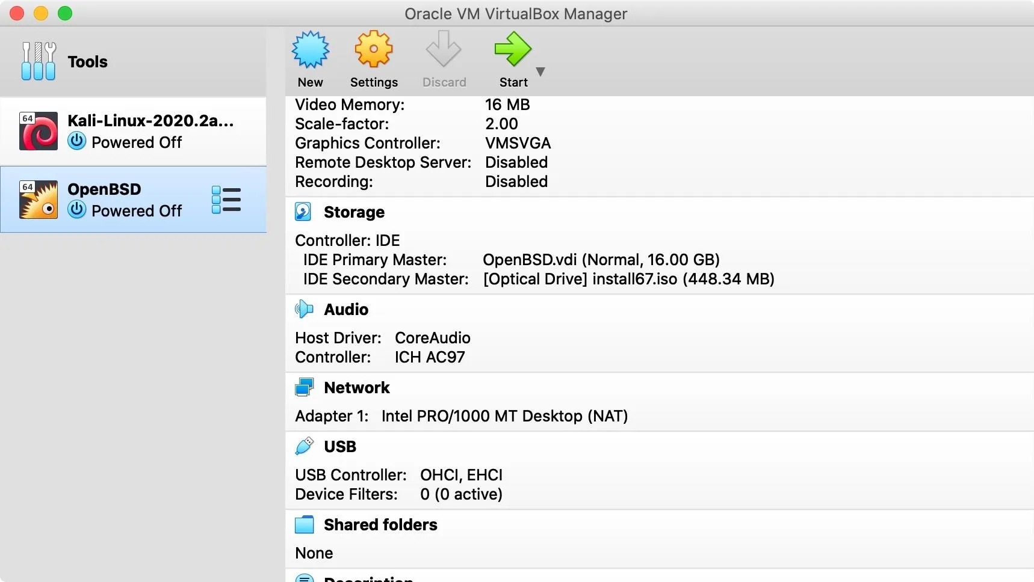Viewport: 1034px width, 582px height.
Task: Click the OHCI, EHCI USB controller value
Action: point(461,475)
